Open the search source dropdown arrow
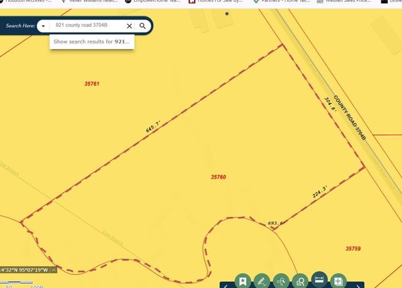The height and width of the screenshot is (288, 402). click(x=43, y=26)
